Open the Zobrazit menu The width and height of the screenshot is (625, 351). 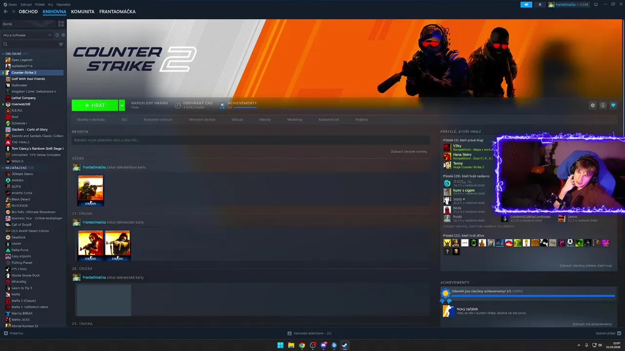pos(26,4)
